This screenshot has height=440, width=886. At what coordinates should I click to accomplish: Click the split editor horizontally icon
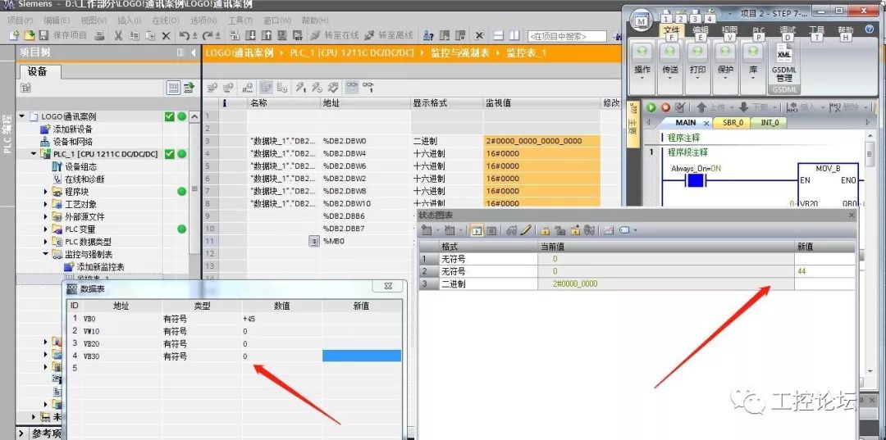(x=499, y=35)
